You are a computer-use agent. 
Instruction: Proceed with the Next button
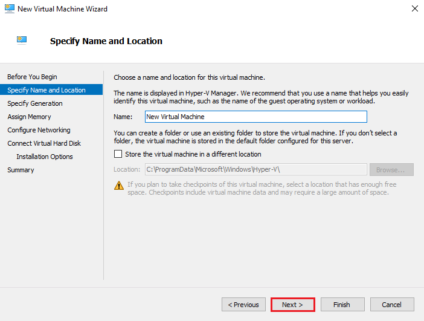(293, 305)
